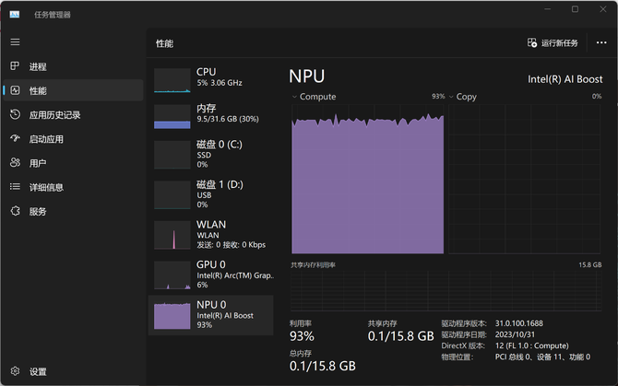Select 磁盘 0 (C:) SSD entry
Image resolution: width=618 pixels, height=386 pixels.
(x=211, y=155)
